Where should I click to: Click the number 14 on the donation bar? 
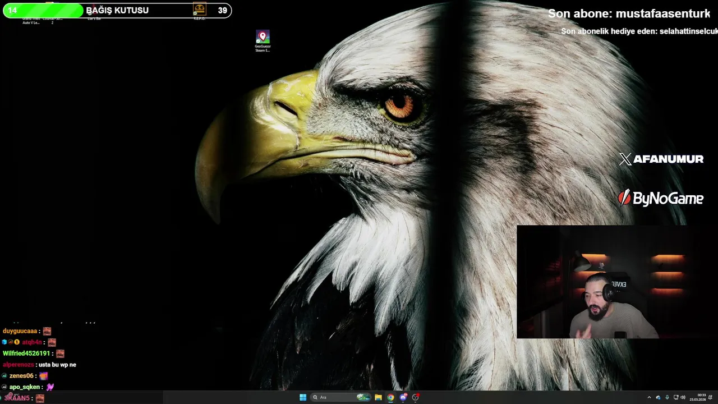pos(12,11)
